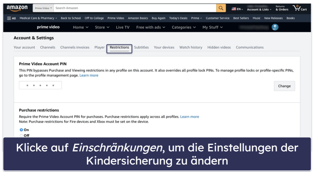
Task: Open Books link in nav bar
Action: pos(290,18)
